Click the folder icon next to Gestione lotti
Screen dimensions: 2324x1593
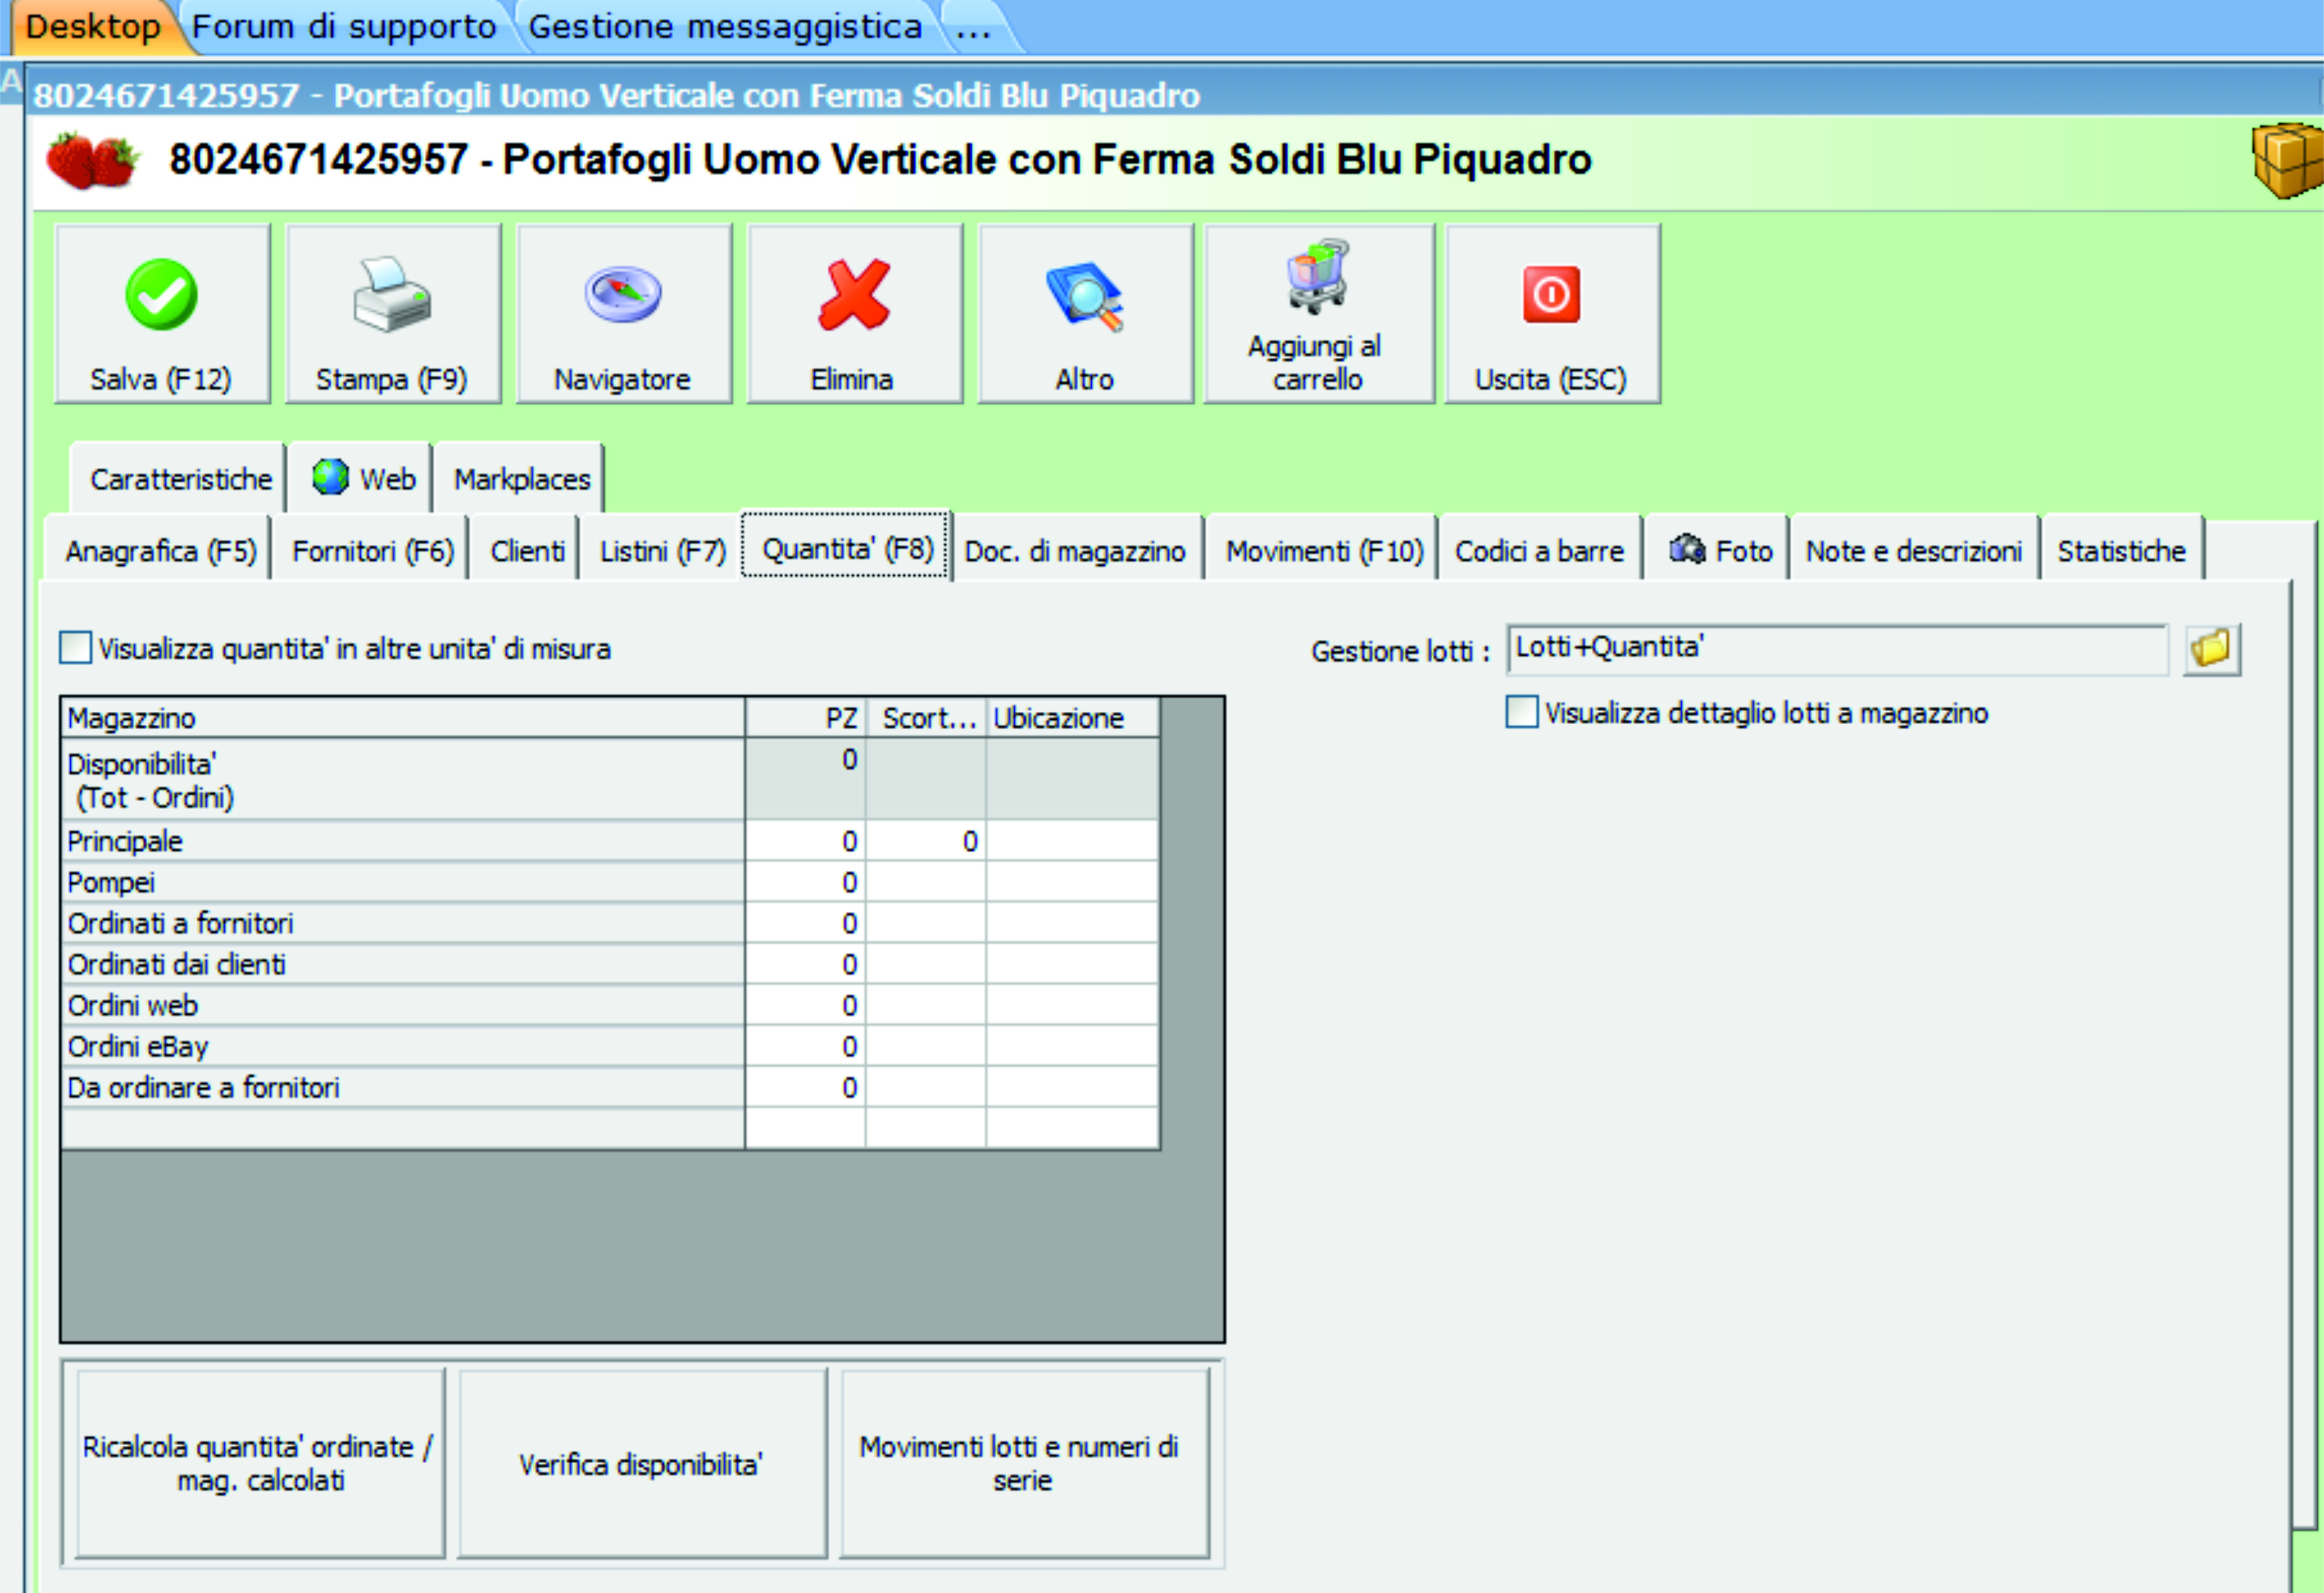(x=2211, y=650)
